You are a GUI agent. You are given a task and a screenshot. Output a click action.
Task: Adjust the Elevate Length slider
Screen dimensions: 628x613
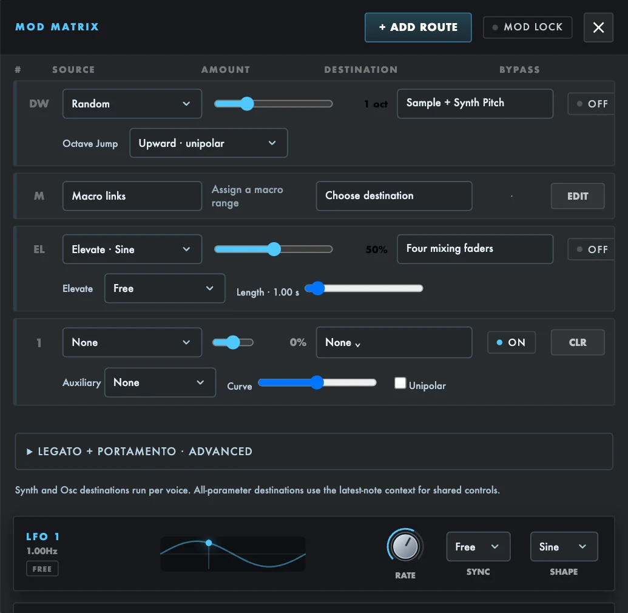364,288
